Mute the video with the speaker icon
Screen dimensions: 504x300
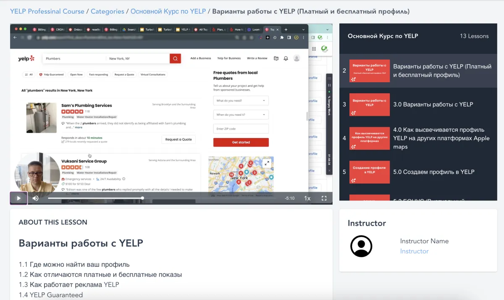[36, 198]
